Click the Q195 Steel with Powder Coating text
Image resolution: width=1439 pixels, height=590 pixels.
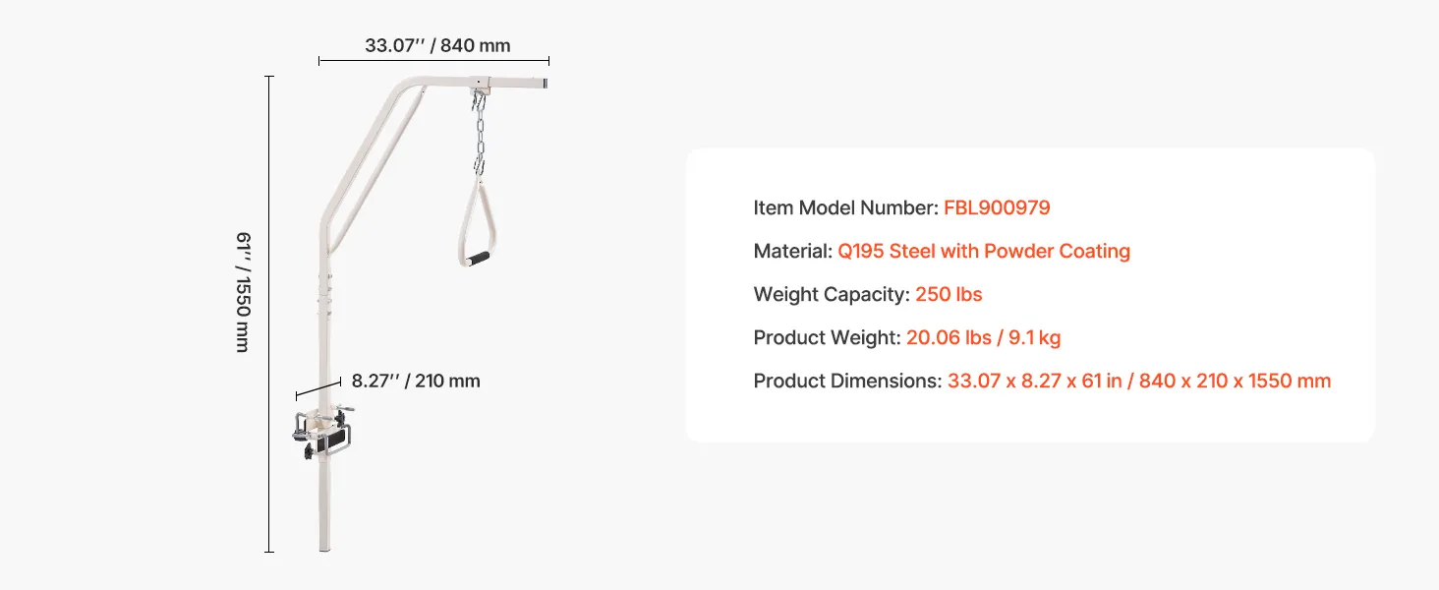click(x=983, y=251)
